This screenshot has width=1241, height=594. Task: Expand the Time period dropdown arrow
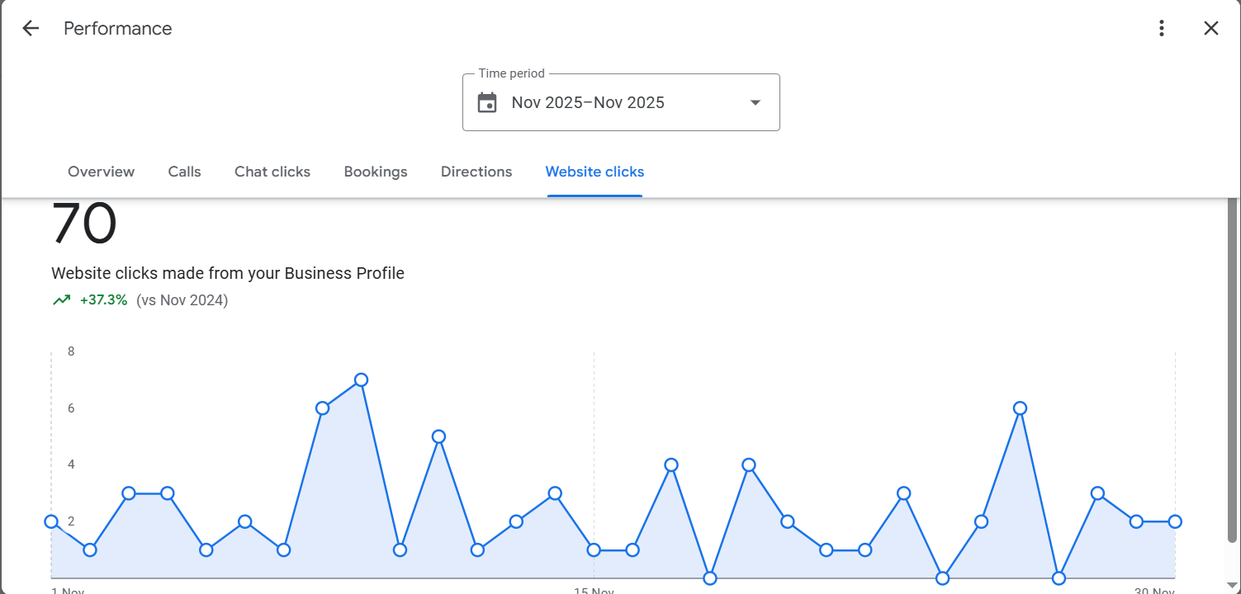click(x=755, y=103)
